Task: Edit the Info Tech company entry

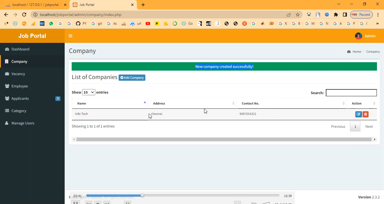Action: [358, 114]
